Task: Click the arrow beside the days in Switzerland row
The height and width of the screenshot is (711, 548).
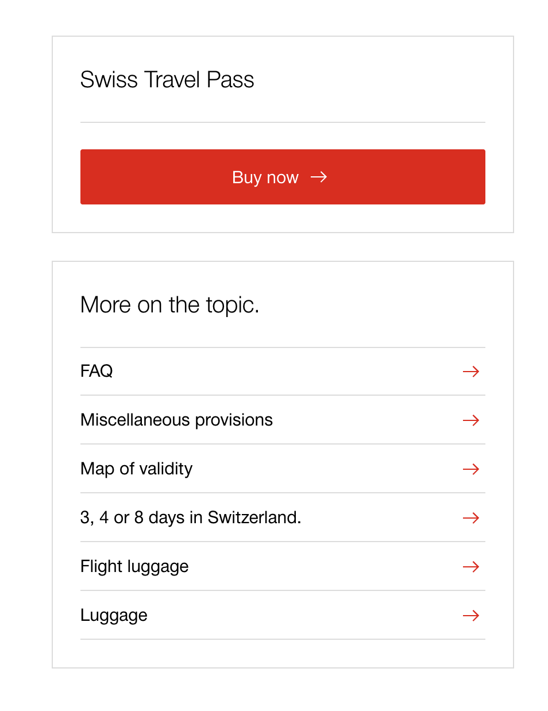Action: 471,518
